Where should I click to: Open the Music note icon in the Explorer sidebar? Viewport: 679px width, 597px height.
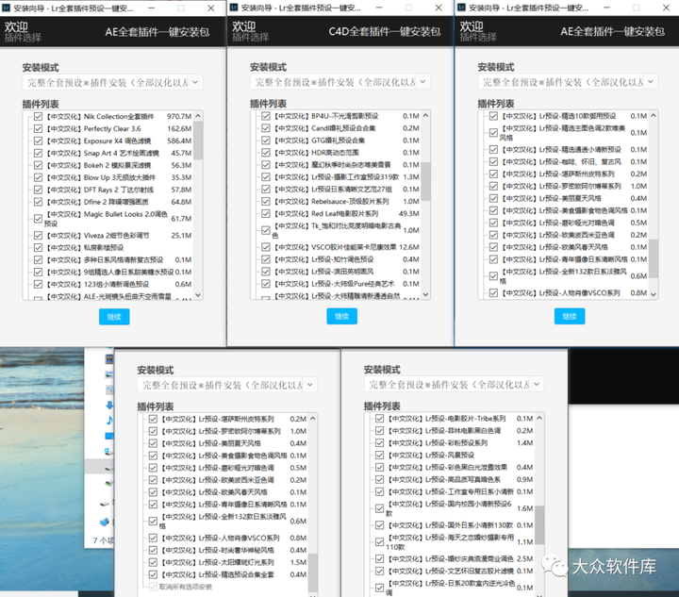pyautogui.click(x=109, y=420)
